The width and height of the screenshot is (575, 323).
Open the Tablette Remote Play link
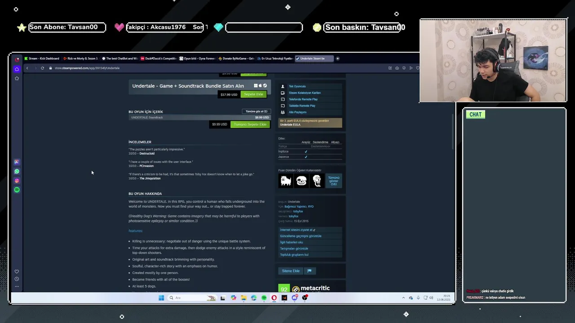pos(302,106)
